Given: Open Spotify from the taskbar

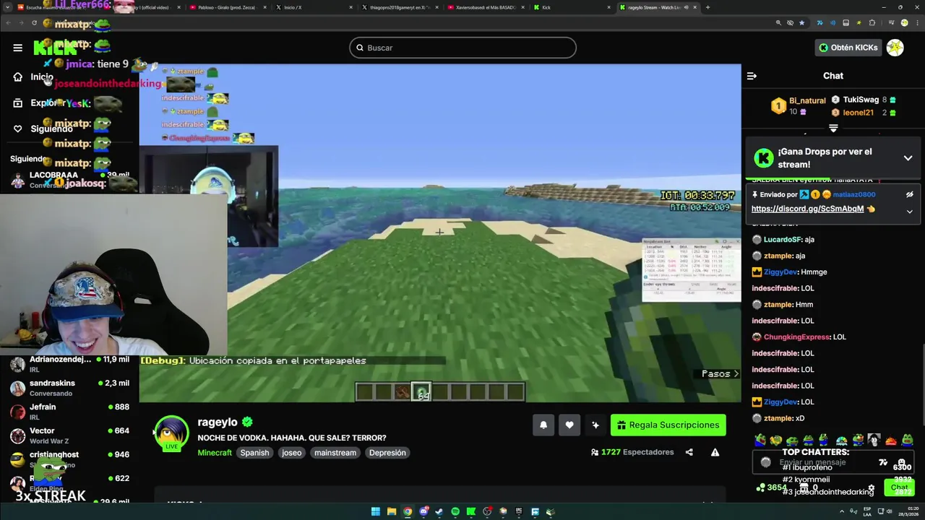Looking at the screenshot, I should [x=455, y=511].
